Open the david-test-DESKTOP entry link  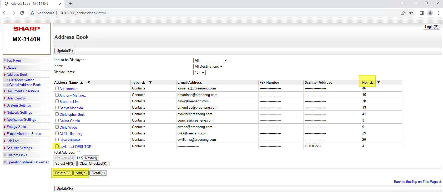pos(75,147)
